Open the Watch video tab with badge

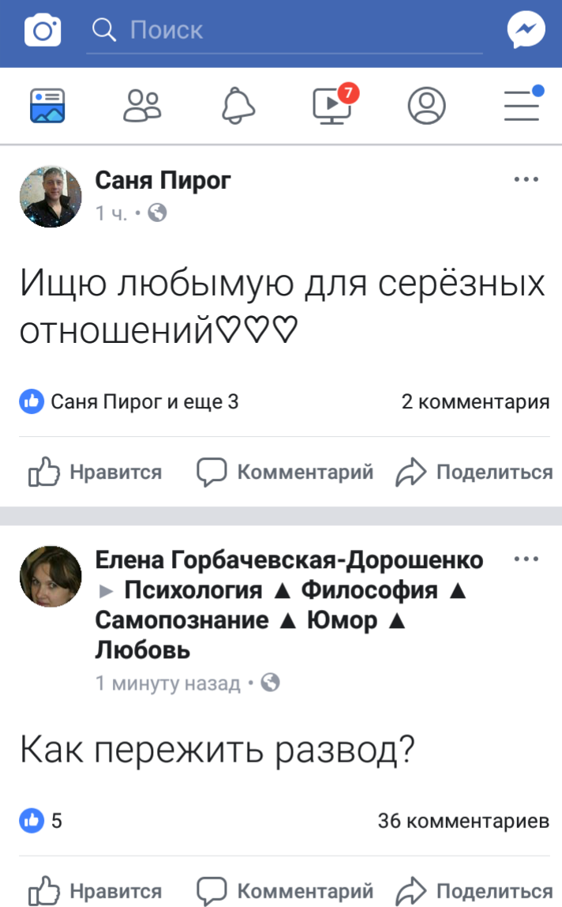tap(332, 106)
